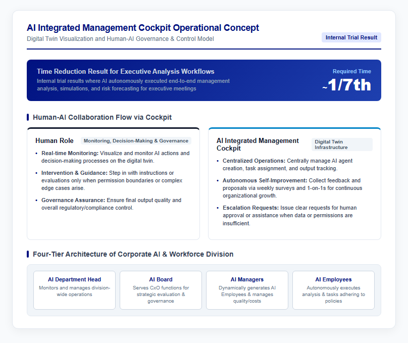Click the card heading "AI Integrated Management Cockpit" beside the Digital Twin tag
Viewport: 408px width, 343px height.
click(x=258, y=144)
